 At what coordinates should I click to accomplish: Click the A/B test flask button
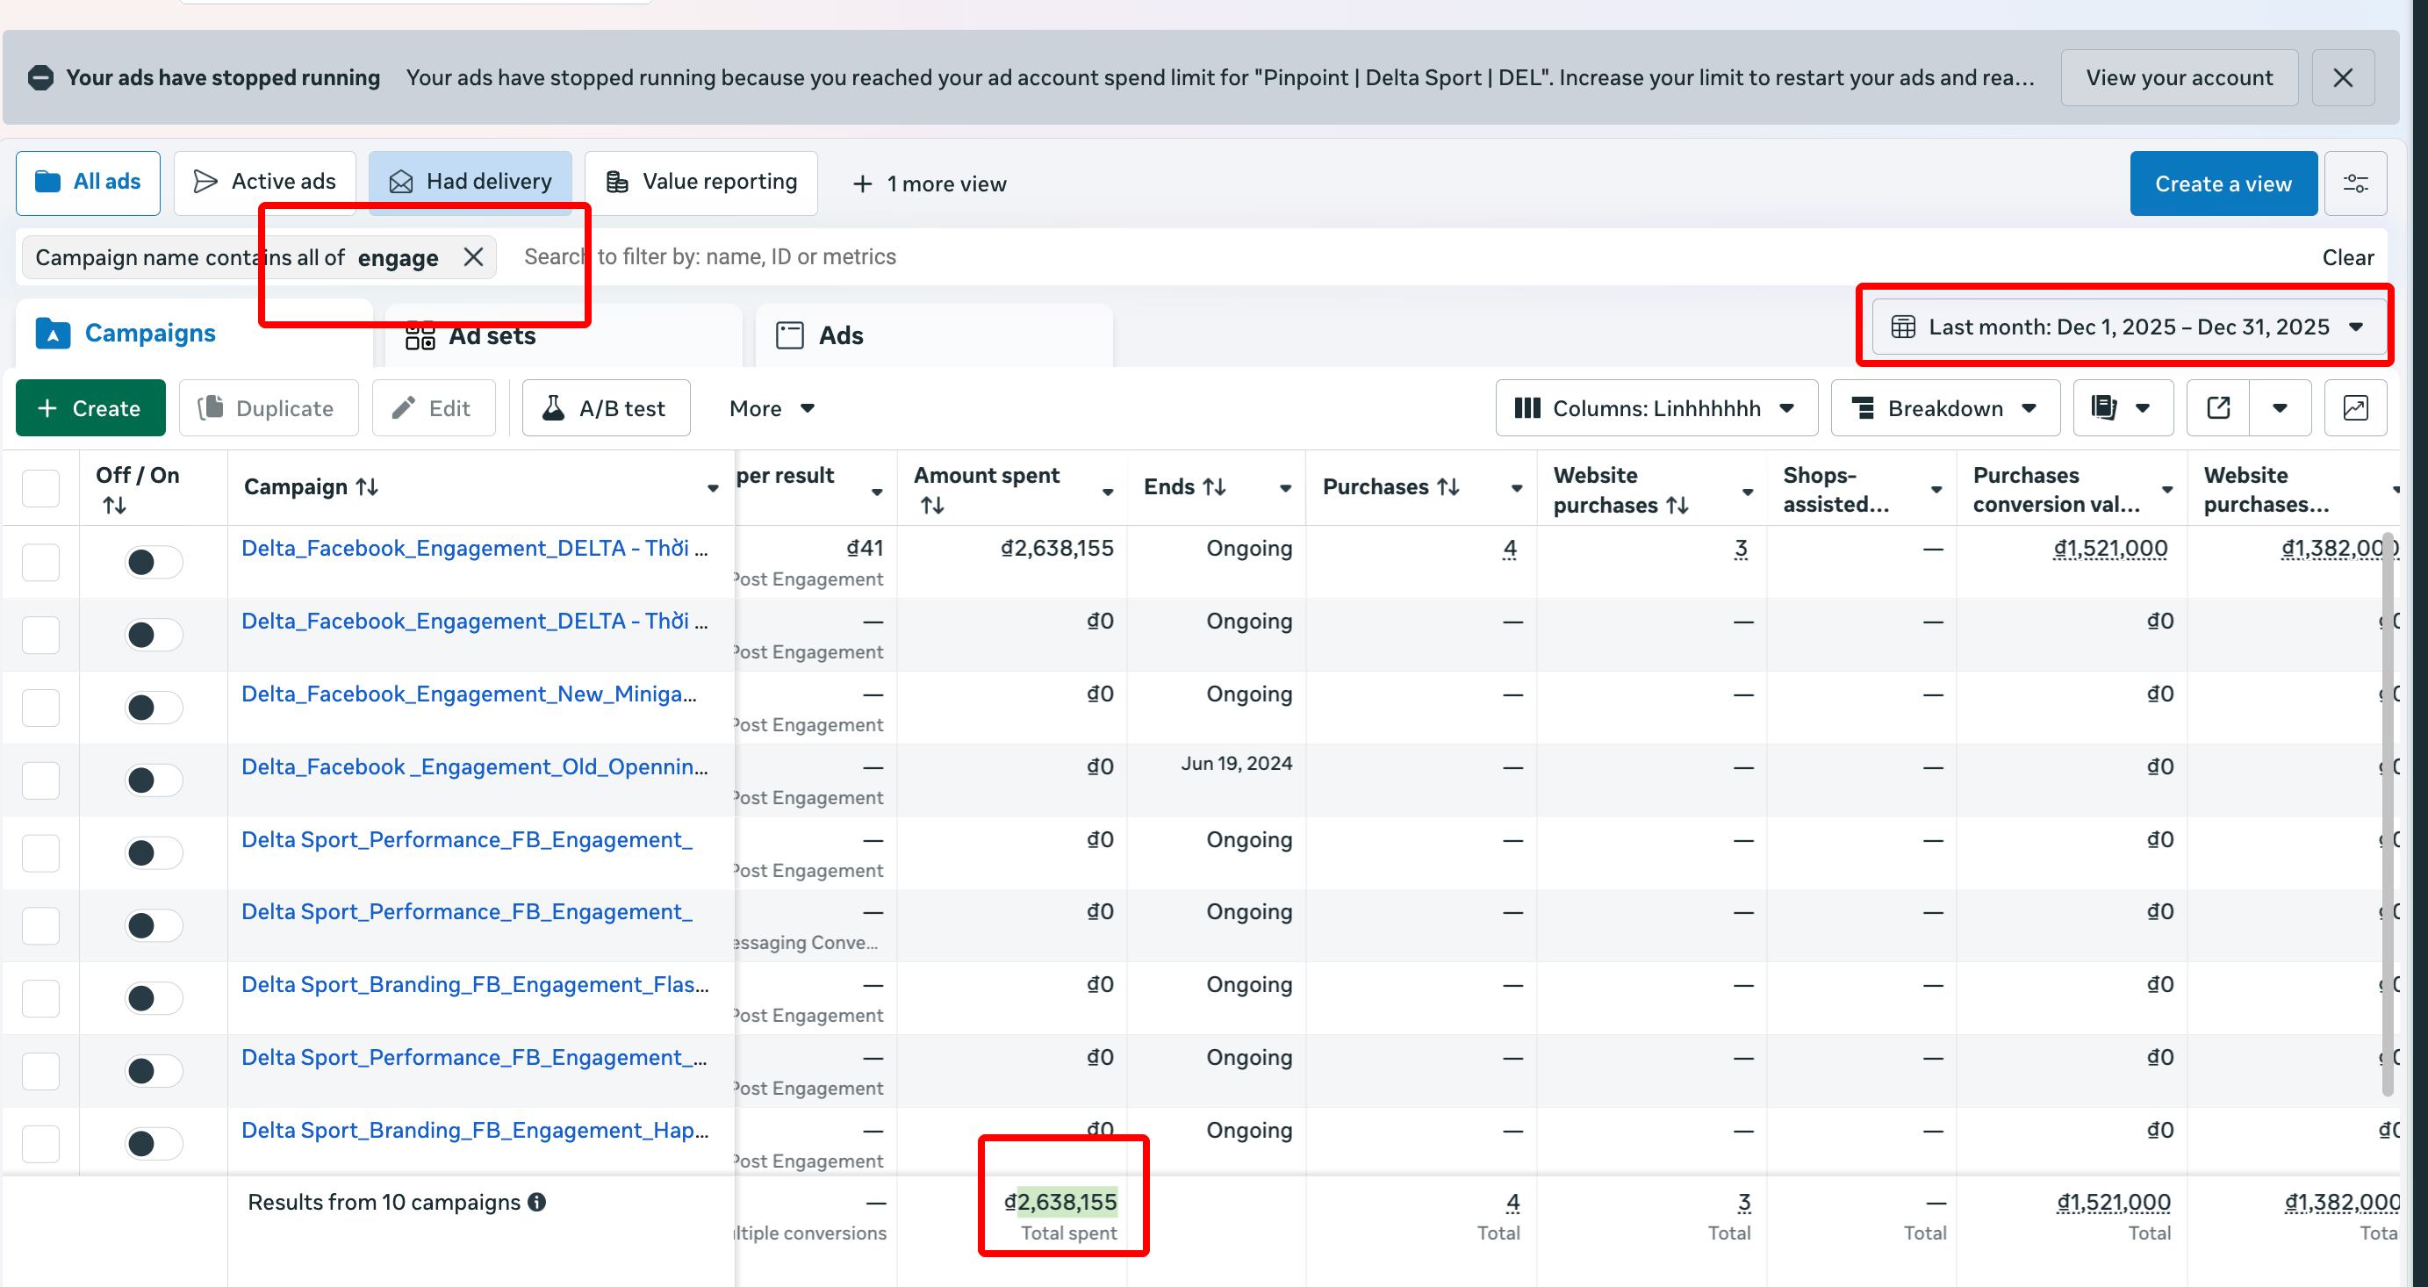[x=605, y=408]
